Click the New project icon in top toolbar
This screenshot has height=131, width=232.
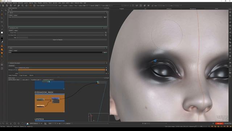(x=3, y=6)
